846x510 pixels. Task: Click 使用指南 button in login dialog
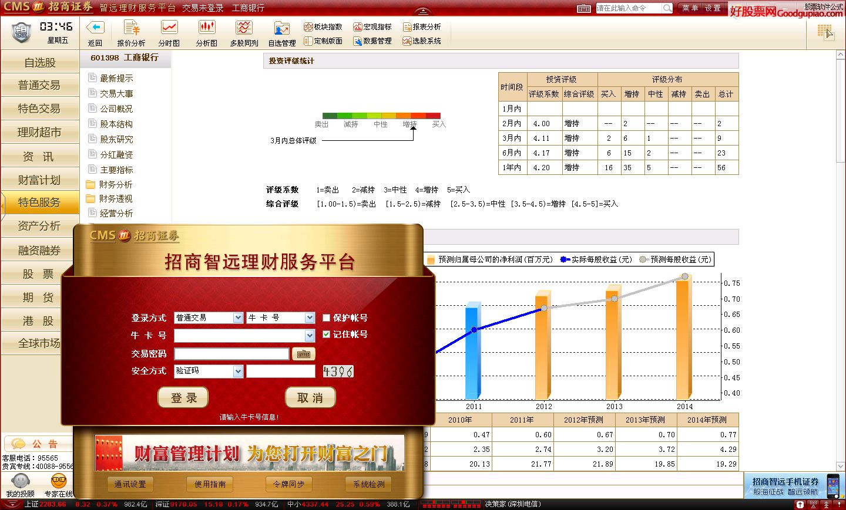[210, 484]
